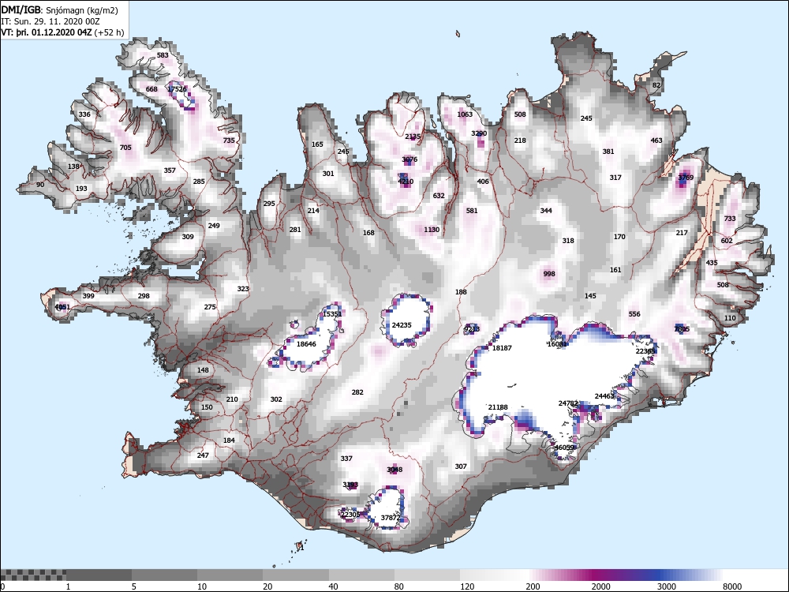The height and width of the screenshot is (592, 789).
Task: Select the value 24782 on the map
Action: point(568,403)
